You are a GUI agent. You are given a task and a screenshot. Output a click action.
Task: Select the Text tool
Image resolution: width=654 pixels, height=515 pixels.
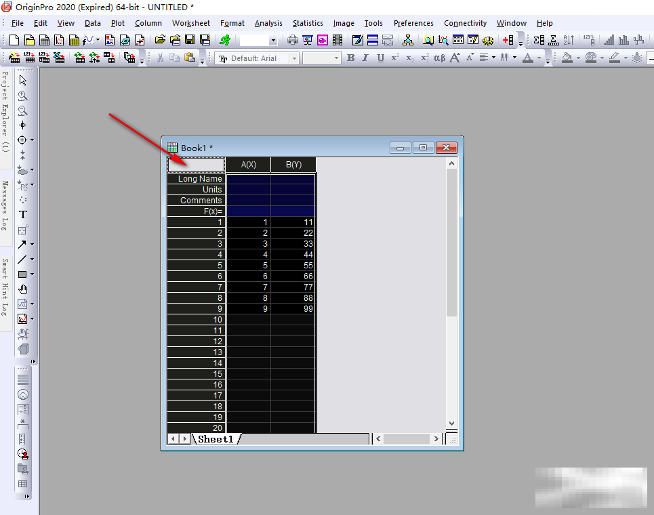click(23, 215)
